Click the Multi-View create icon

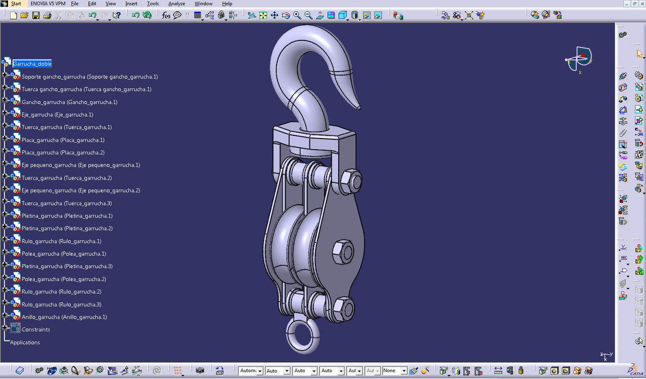(x=331, y=16)
